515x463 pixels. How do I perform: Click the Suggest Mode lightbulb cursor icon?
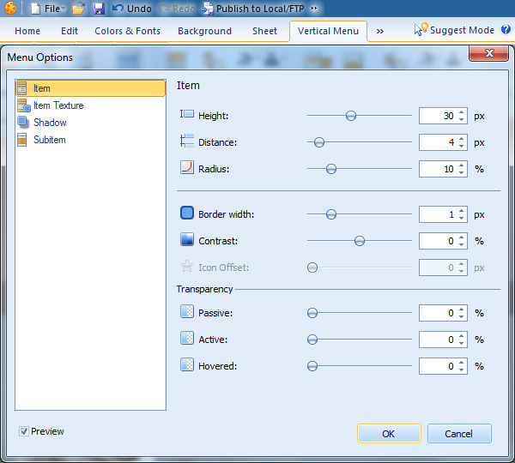pos(421,28)
